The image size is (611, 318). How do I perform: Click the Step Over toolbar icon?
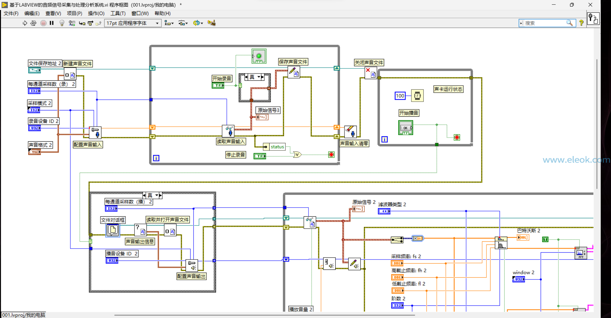[x=90, y=23]
